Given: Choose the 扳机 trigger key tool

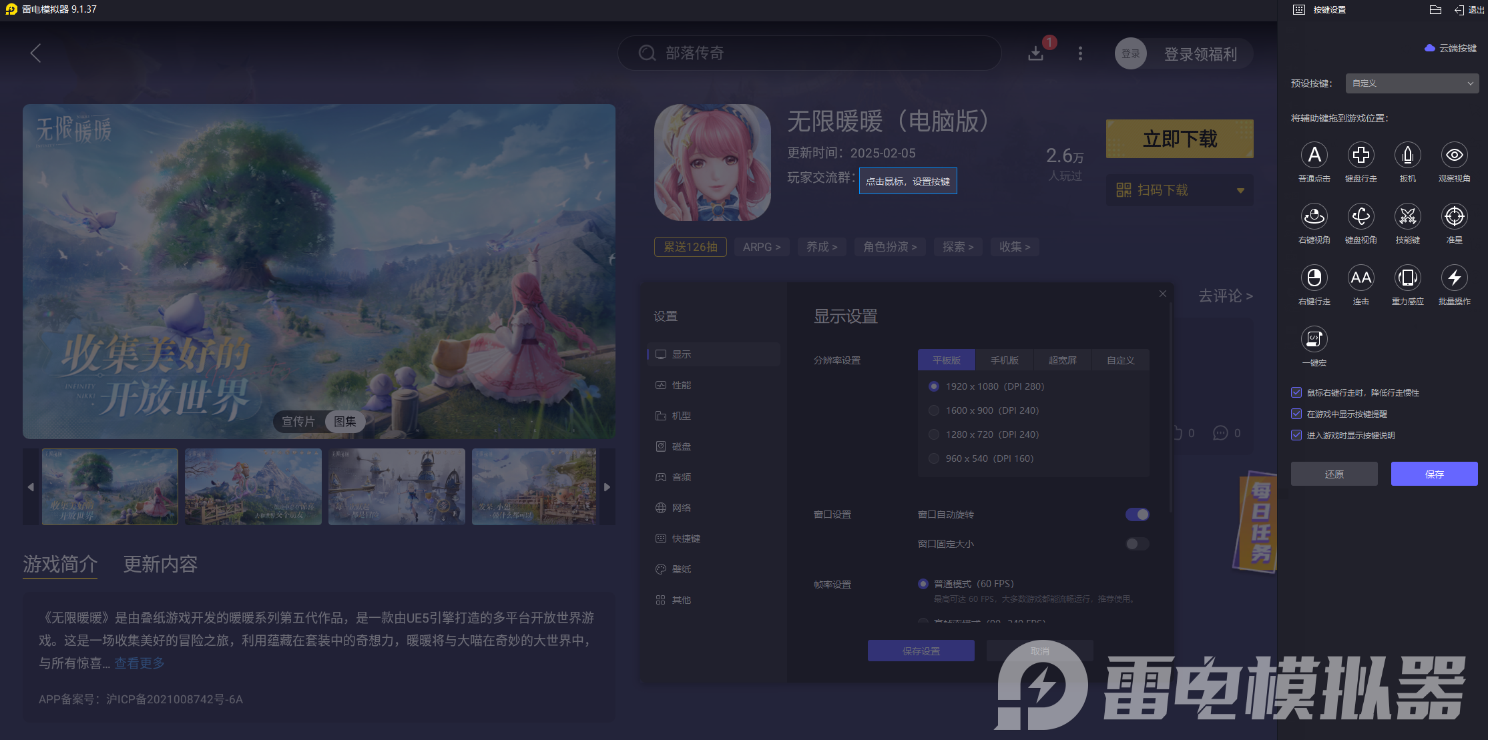Looking at the screenshot, I should [1408, 155].
